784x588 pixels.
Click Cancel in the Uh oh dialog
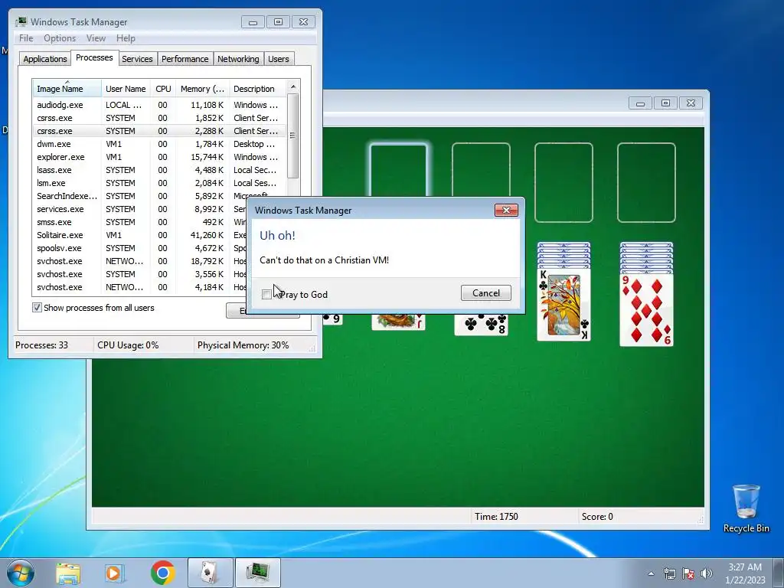click(x=486, y=293)
